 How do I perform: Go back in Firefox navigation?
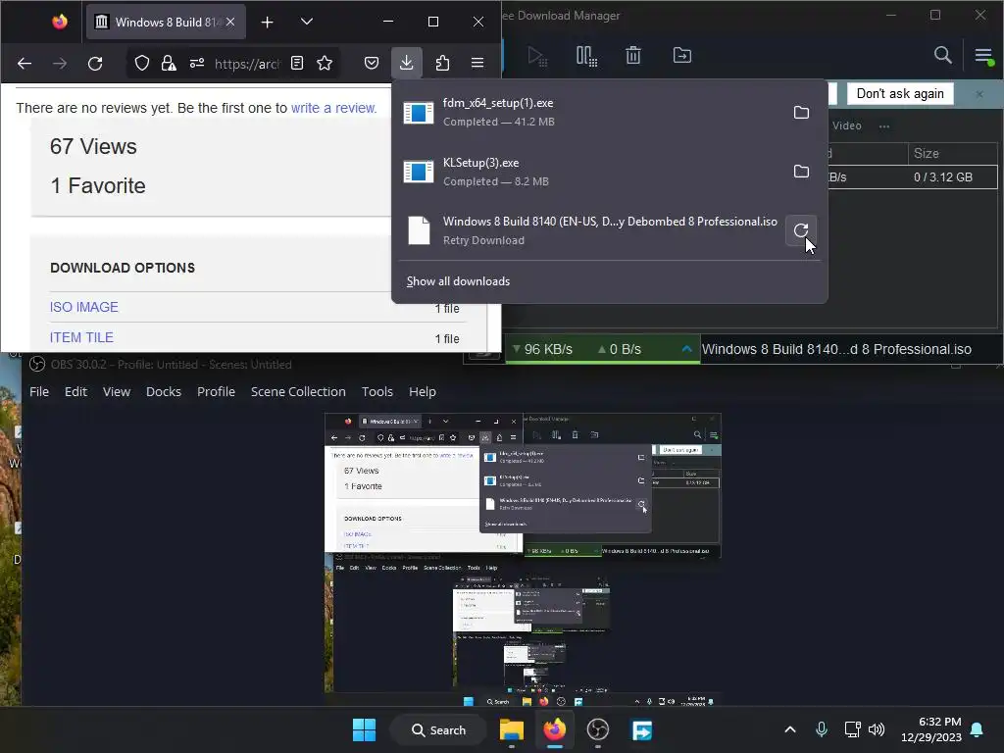click(25, 63)
